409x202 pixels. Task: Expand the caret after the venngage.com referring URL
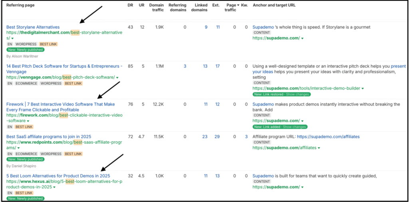(x=117, y=78)
